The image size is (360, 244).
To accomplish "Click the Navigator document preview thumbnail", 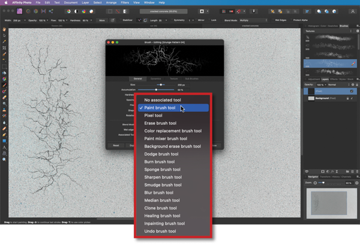I will click(332, 203).
